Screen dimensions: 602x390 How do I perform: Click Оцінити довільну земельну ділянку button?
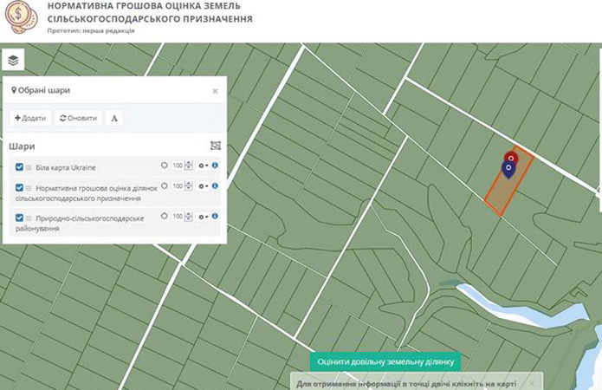385,361
